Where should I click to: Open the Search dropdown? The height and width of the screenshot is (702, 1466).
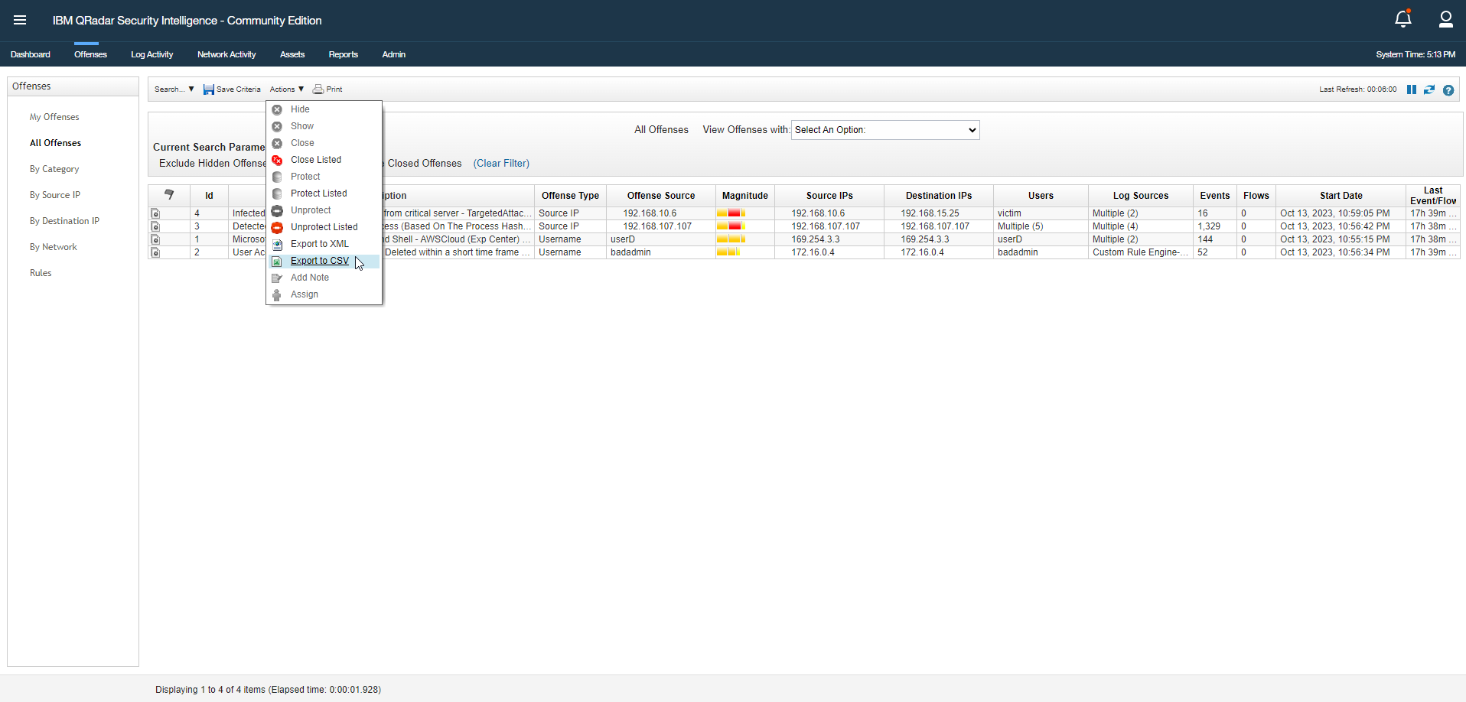click(x=174, y=89)
